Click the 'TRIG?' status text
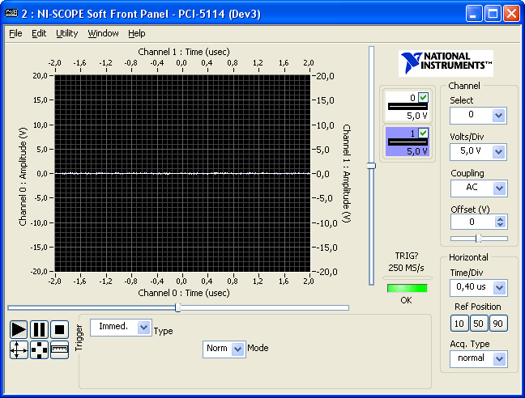 tap(407, 256)
